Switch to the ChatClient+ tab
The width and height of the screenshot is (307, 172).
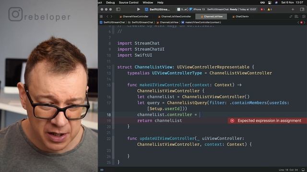(241, 17)
